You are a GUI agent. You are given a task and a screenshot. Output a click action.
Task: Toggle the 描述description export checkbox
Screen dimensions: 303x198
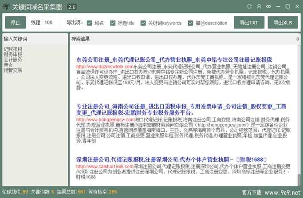tap(190, 23)
